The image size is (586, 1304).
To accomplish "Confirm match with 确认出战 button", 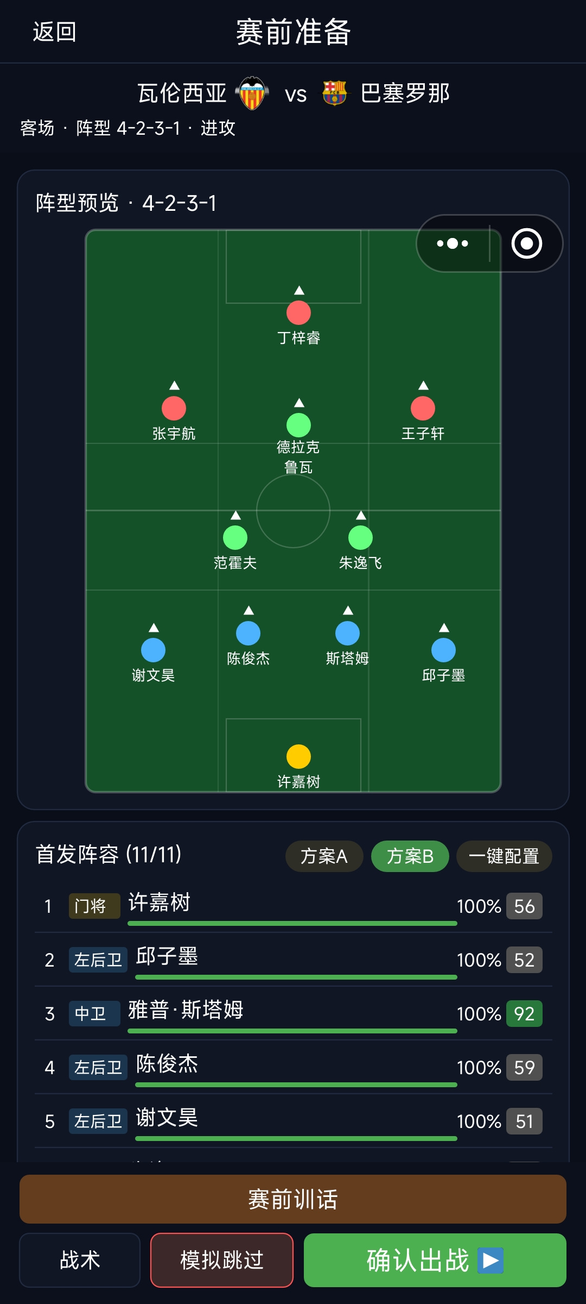I will click(435, 1260).
